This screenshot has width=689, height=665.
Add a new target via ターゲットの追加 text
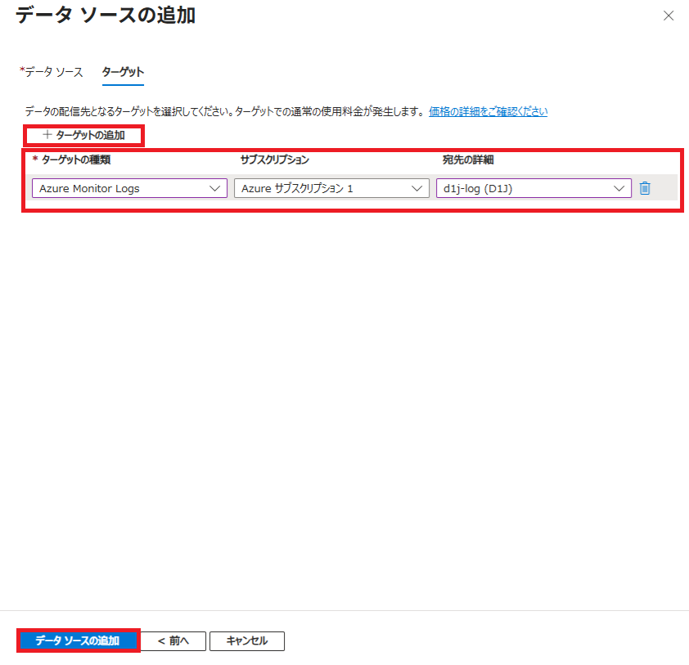[91, 134]
